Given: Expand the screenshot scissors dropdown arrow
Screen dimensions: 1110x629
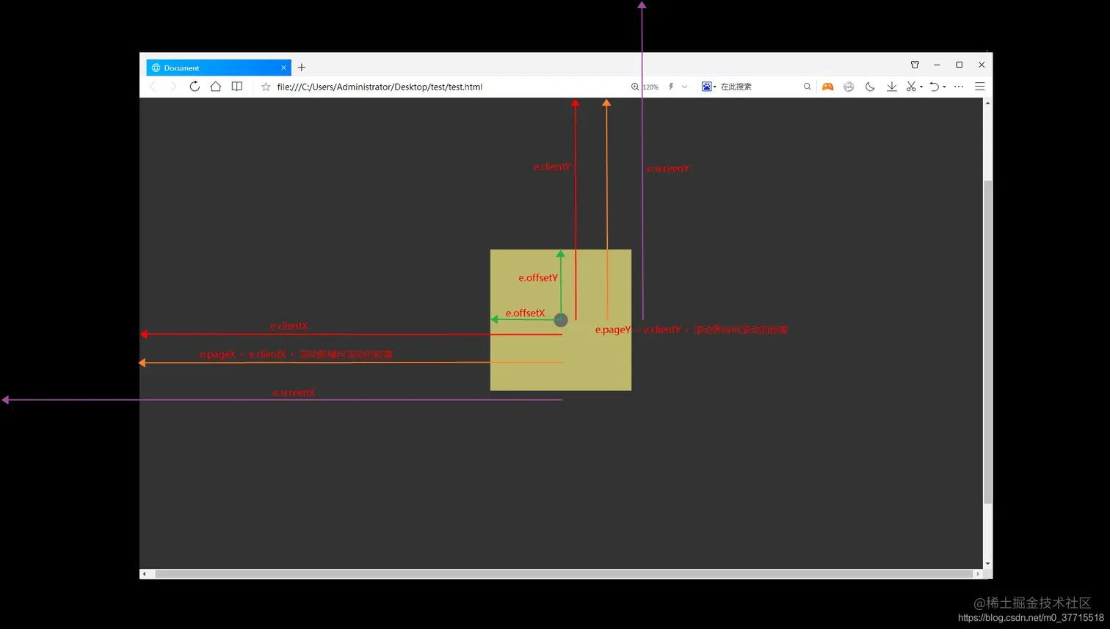Looking at the screenshot, I should point(921,87).
